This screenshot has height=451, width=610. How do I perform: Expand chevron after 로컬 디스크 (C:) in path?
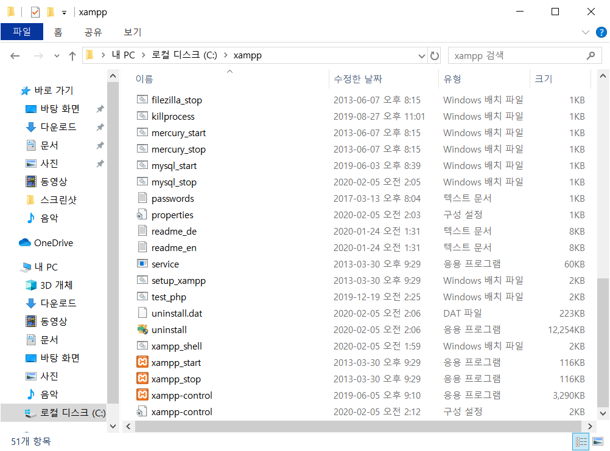pyautogui.click(x=226, y=55)
